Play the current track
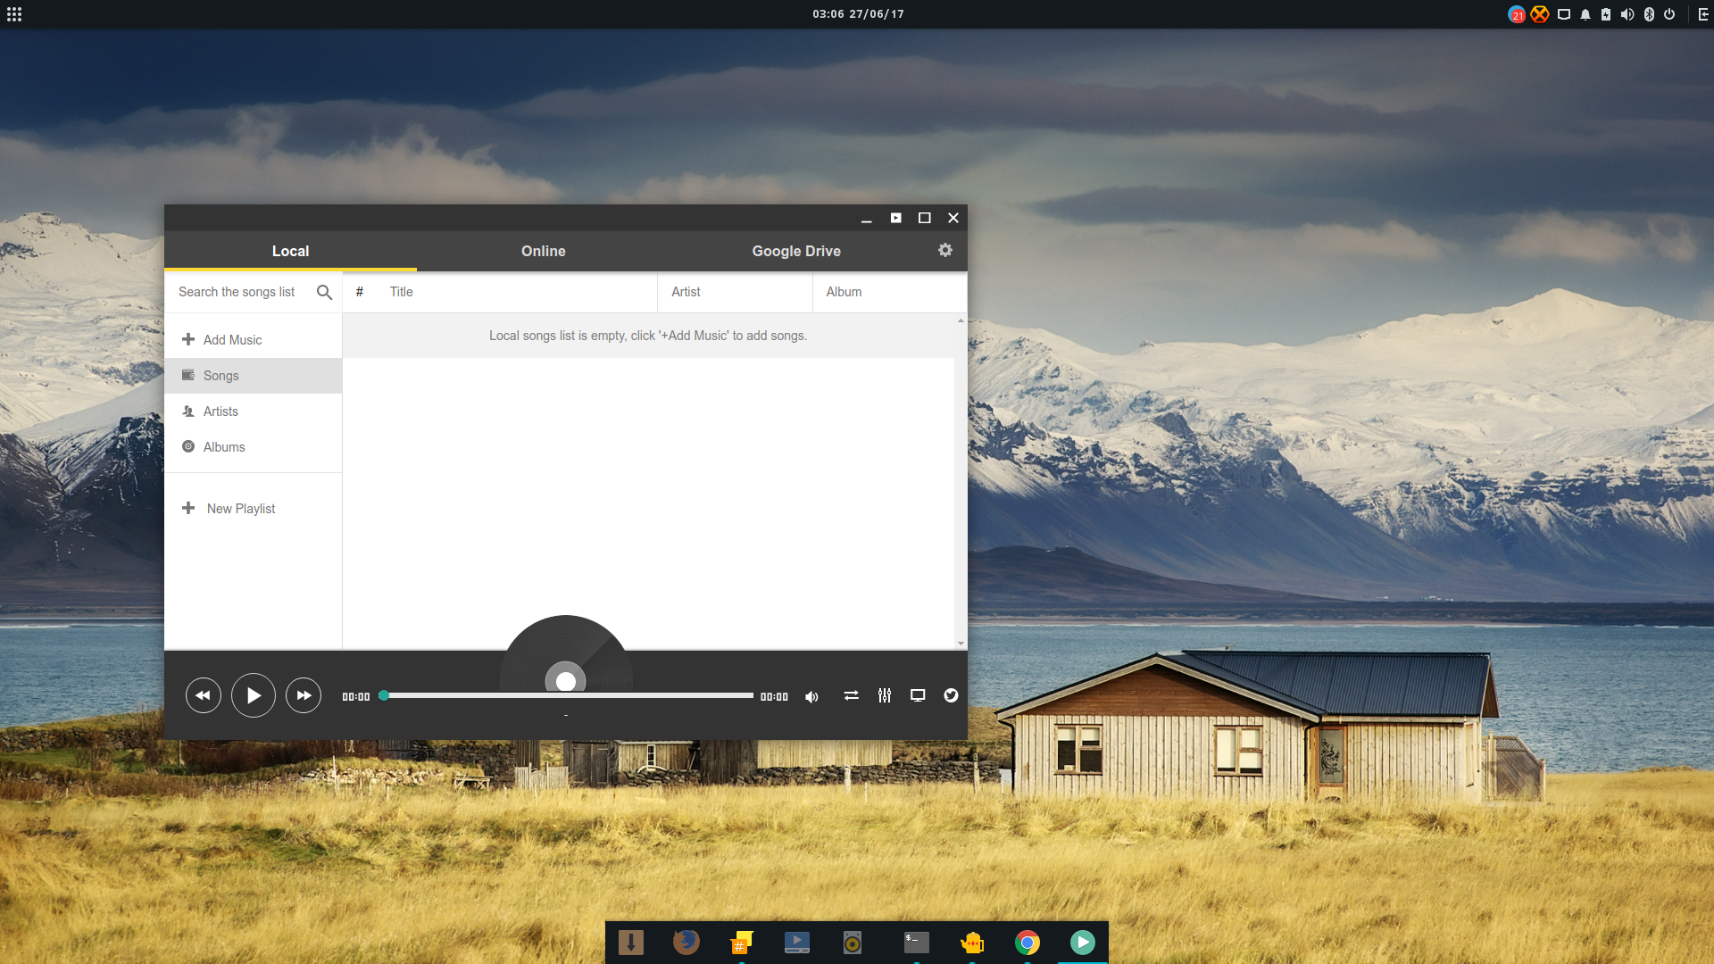This screenshot has width=1714, height=964. tap(254, 695)
